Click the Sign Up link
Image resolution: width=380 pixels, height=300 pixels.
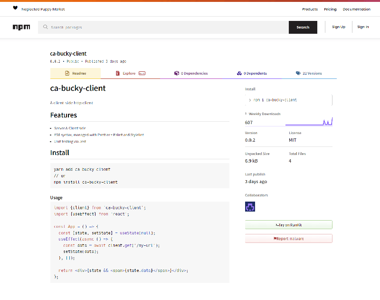click(339, 27)
